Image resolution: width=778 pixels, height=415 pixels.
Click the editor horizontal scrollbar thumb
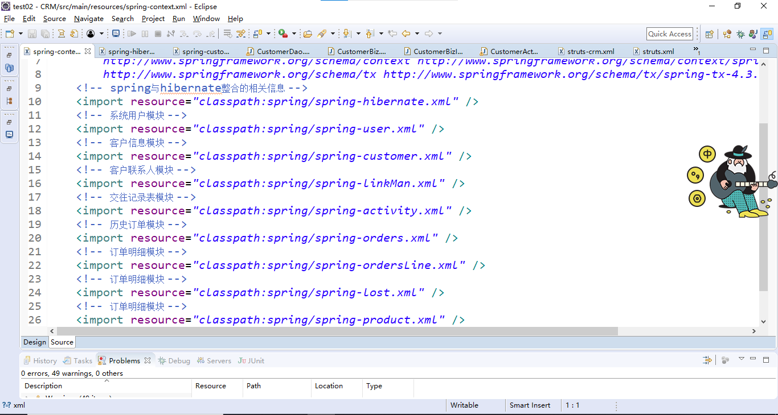pos(337,331)
